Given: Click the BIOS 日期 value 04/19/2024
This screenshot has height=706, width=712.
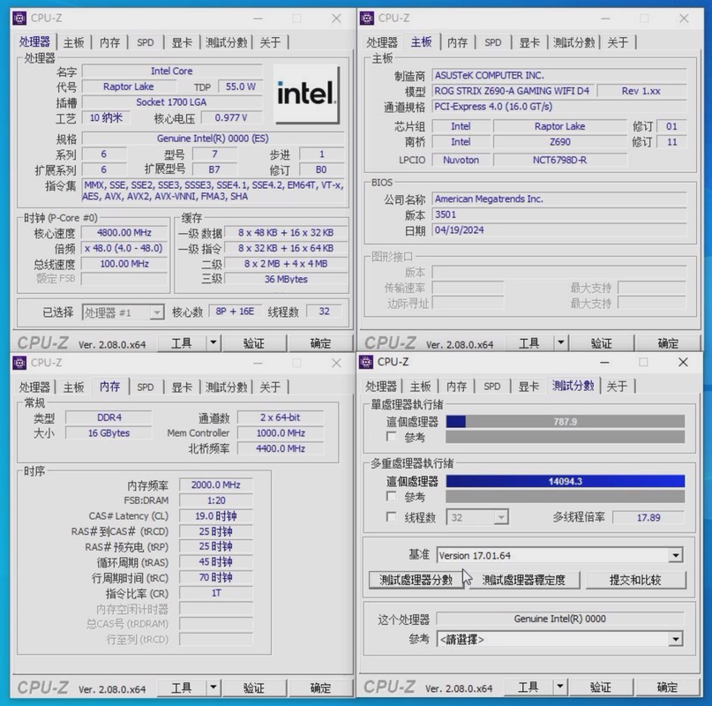Looking at the screenshot, I should click(558, 229).
